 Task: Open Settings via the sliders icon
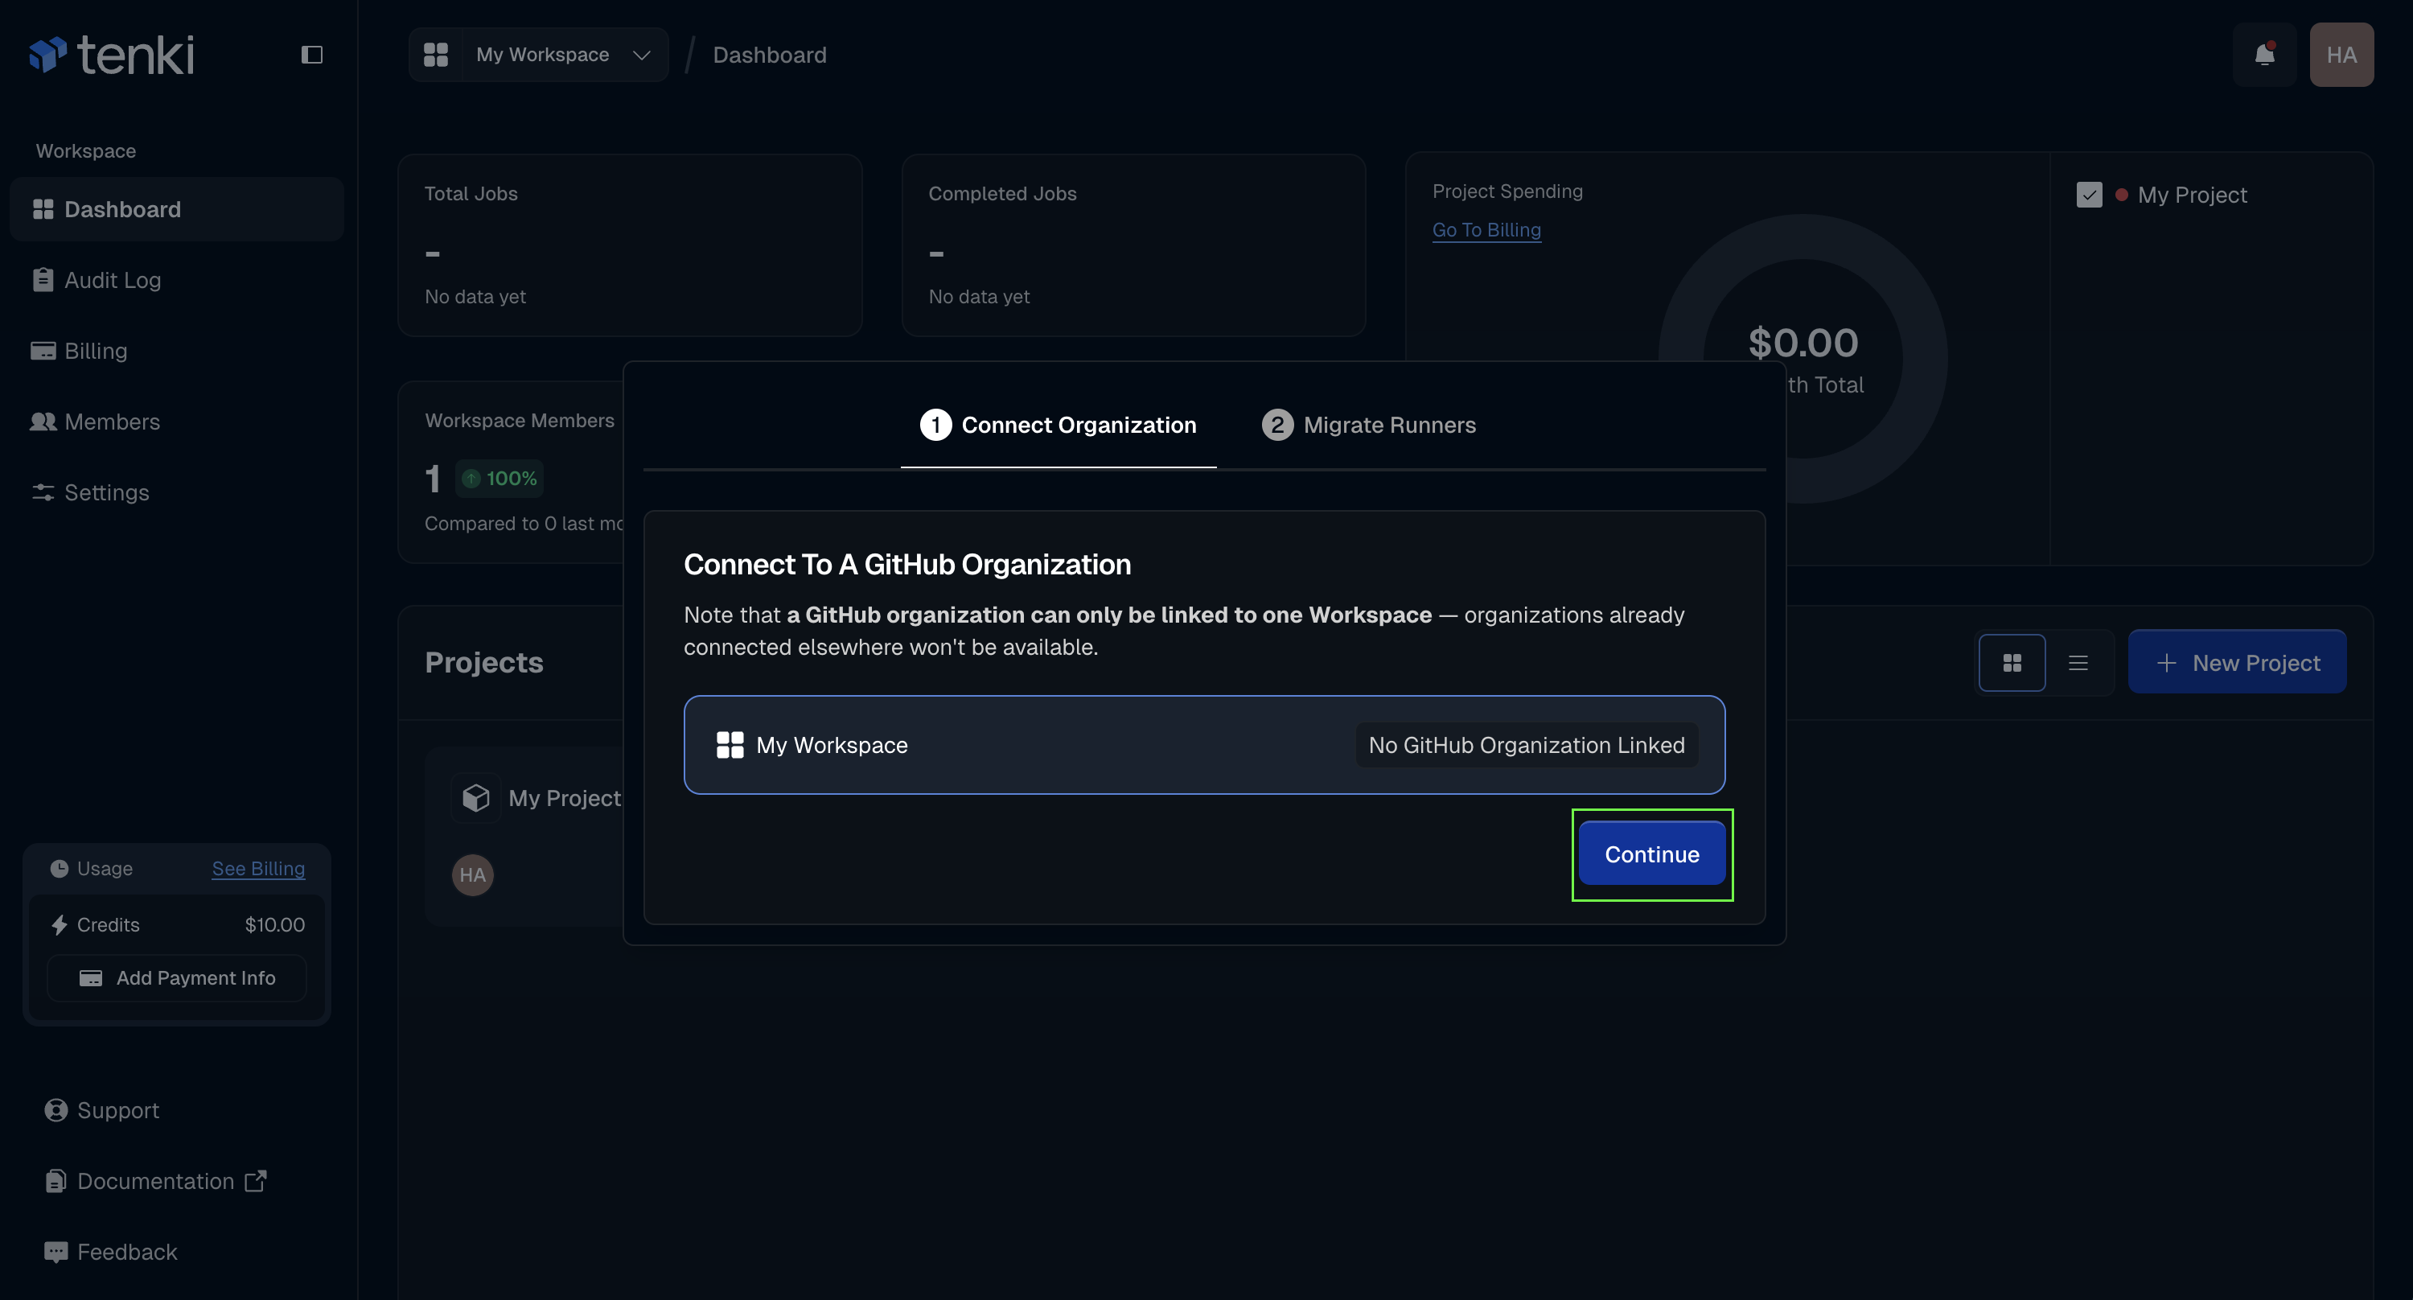click(43, 492)
